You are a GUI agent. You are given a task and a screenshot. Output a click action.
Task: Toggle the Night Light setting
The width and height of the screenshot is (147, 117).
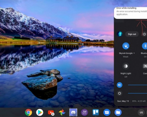(126, 66)
